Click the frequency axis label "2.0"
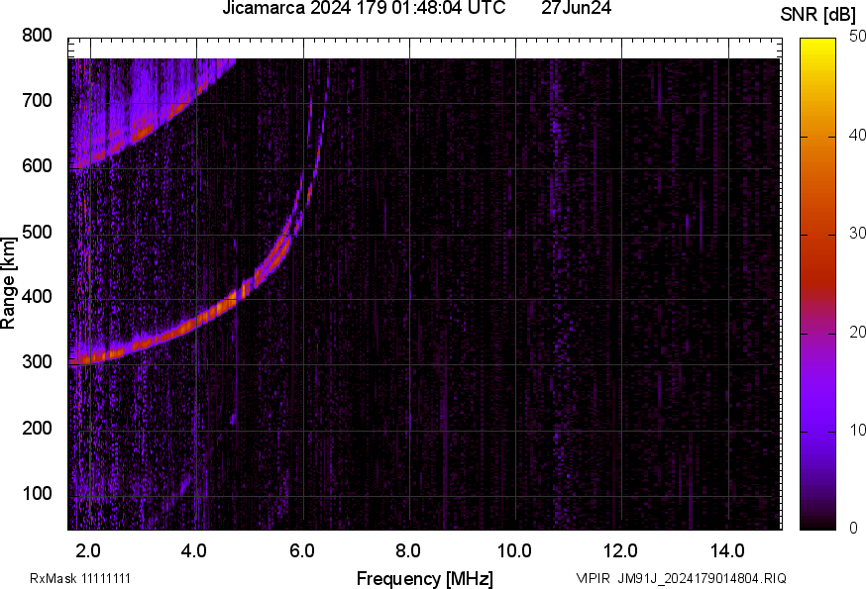The width and height of the screenshot is (866, 589). [x=88, y=551]
